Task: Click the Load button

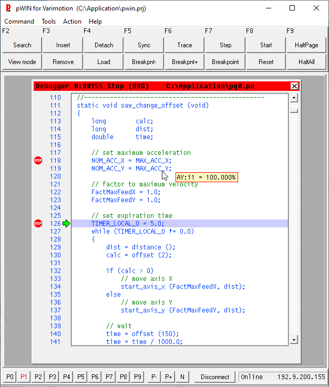Action: tap(104, 62)
